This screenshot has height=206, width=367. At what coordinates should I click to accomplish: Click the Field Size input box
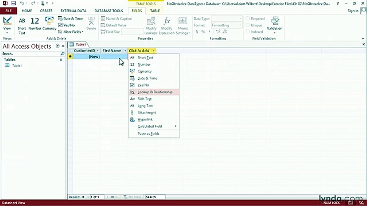[x=132, y=32]
